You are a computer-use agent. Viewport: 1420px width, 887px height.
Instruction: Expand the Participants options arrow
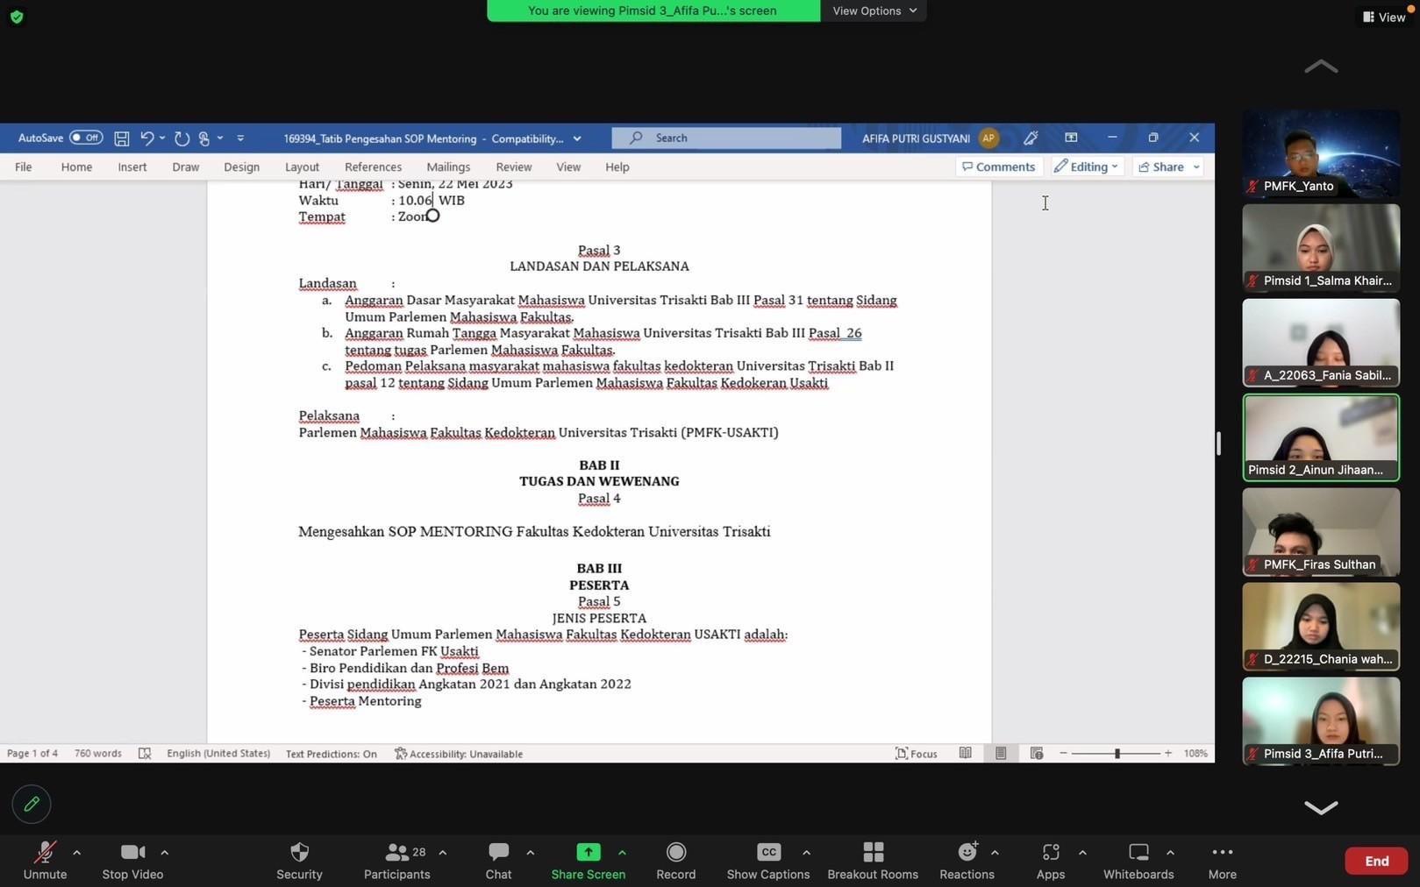point(442,852)
